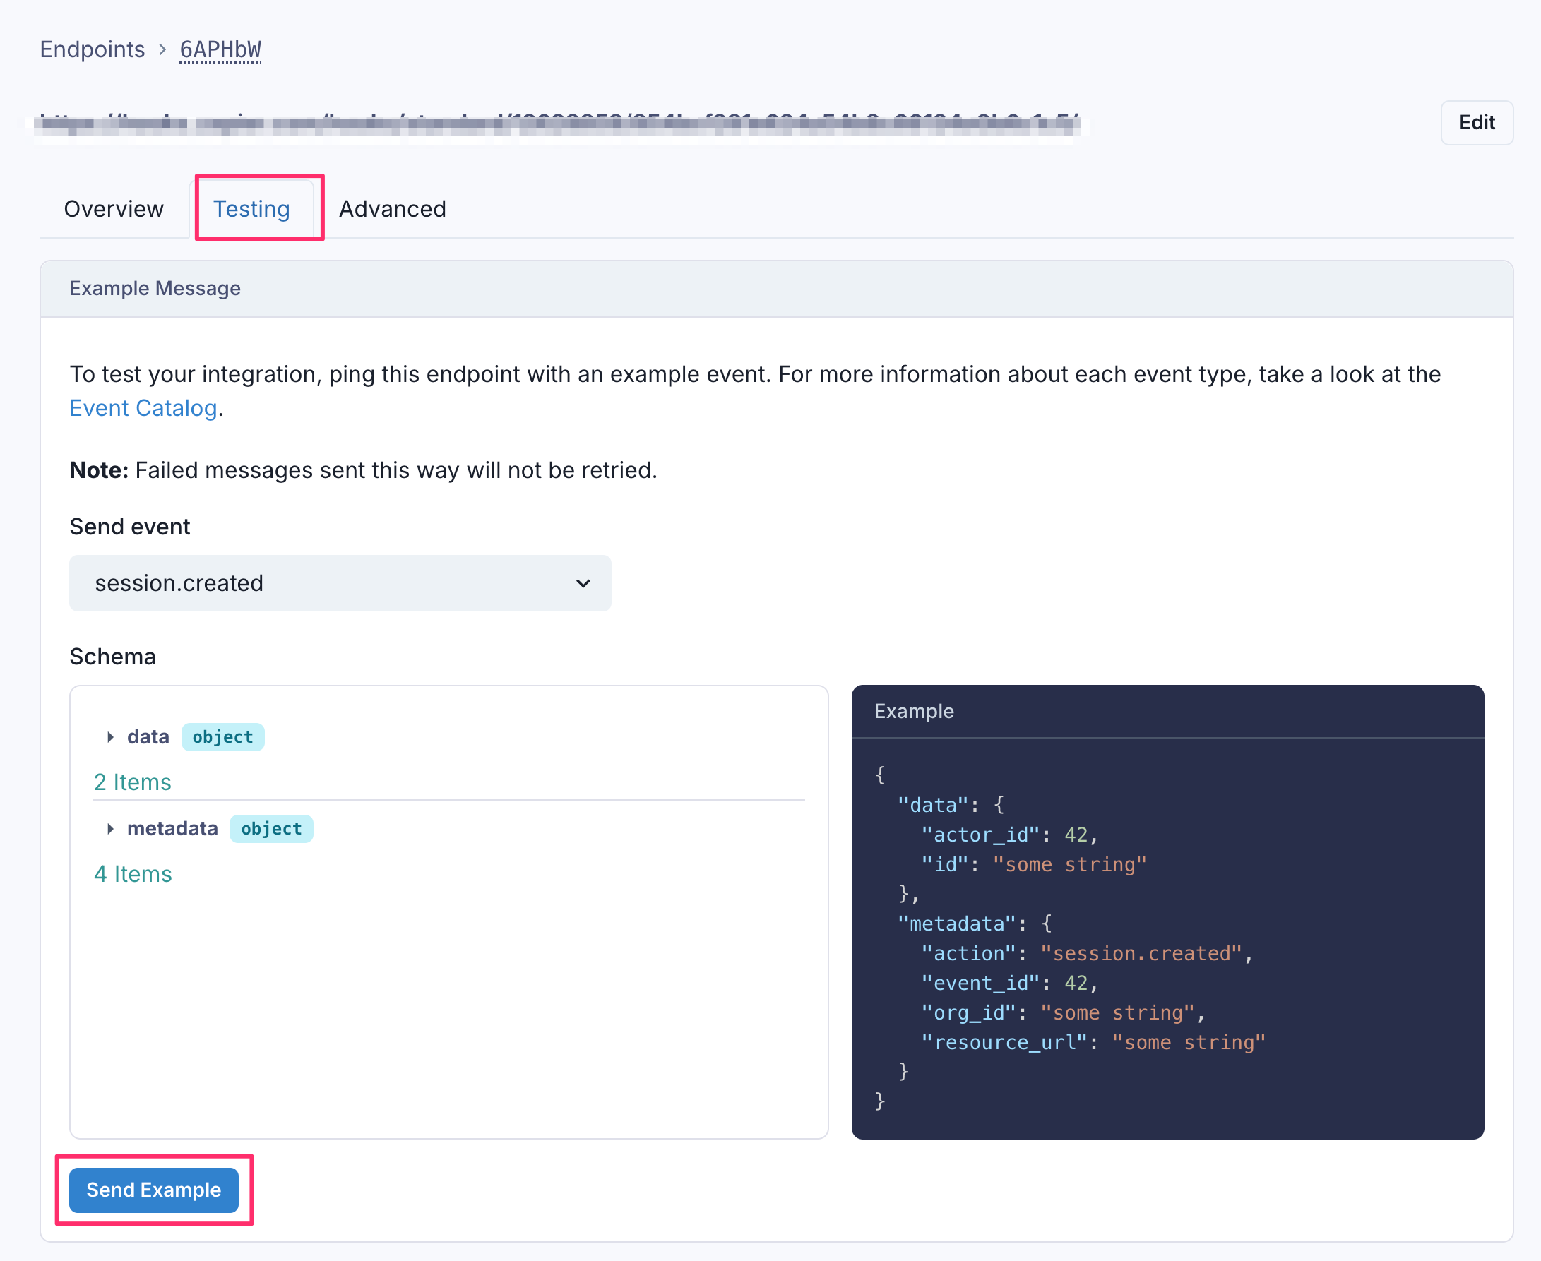Image resolution: width=1541 pixels, height=1261 pixels.
Task: Click the object badge next to metadata
Action: (271, 828)
